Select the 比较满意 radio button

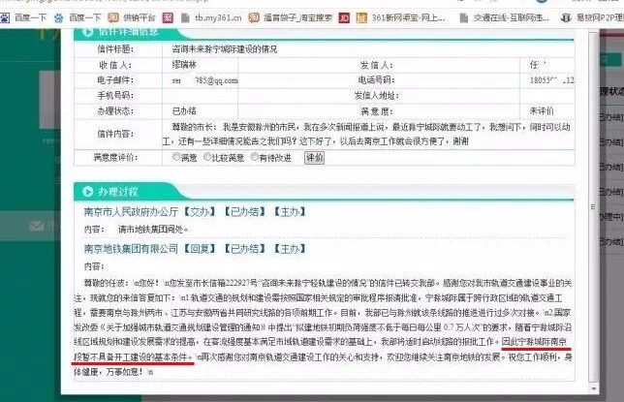pos(207,157)
